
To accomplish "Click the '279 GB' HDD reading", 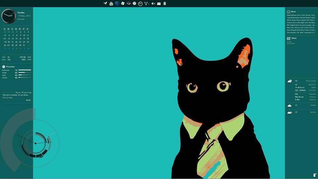I will tap(23, 57).
